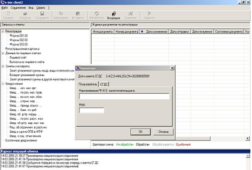Screen dimensions: 252x170
Task: Click the Обрабатывается legend label
Action: [x=163, y=144]
